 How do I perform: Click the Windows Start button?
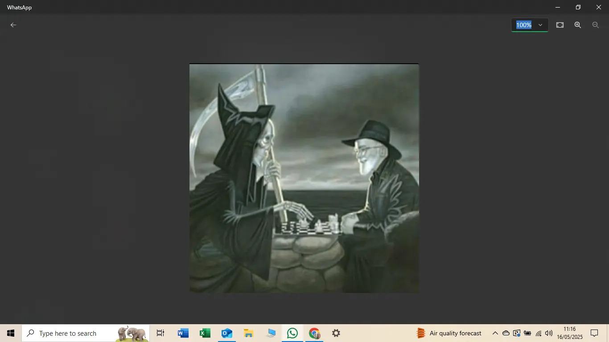(x=11, y=333)
